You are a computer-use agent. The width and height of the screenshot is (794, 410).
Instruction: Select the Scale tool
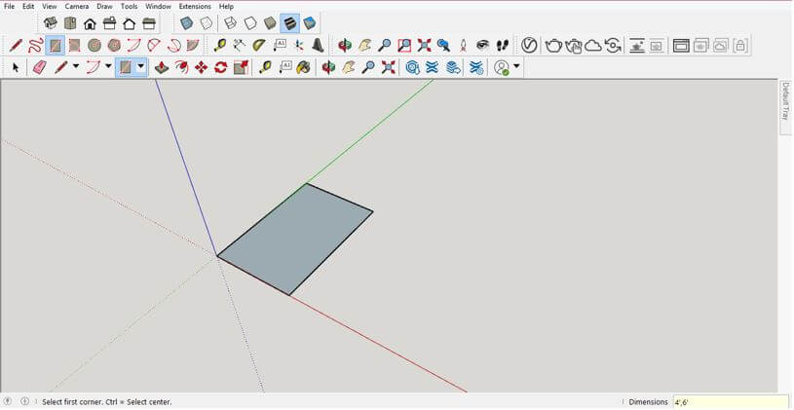(x=241, y=67)
